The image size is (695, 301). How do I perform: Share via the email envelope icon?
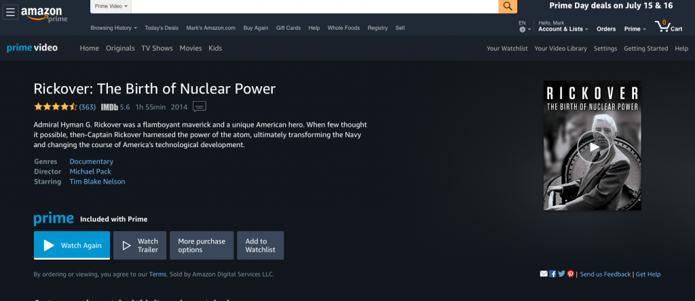544,274
